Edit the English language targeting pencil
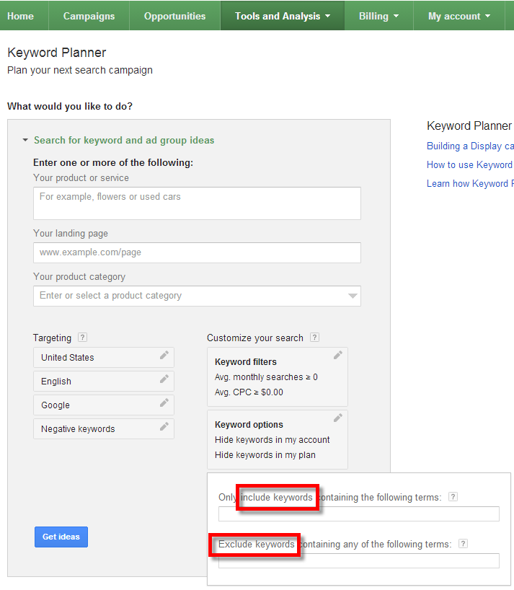The image size is (514, 590). pyautogui.click(x=164, y=379)
